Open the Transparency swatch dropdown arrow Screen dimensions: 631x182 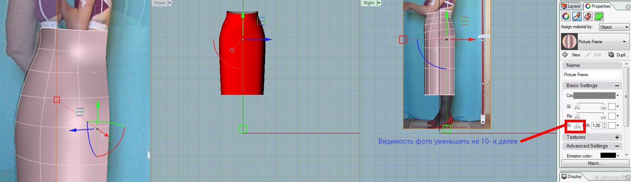(618, 126)
